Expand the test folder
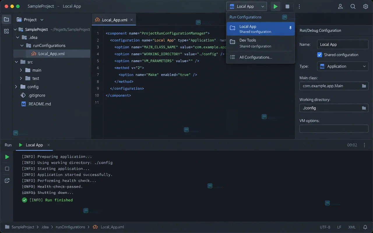The image size is (373, 233). (21, 78)
